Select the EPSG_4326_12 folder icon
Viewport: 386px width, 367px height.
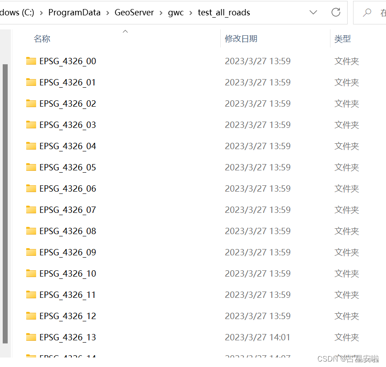(x=31, y=316)
